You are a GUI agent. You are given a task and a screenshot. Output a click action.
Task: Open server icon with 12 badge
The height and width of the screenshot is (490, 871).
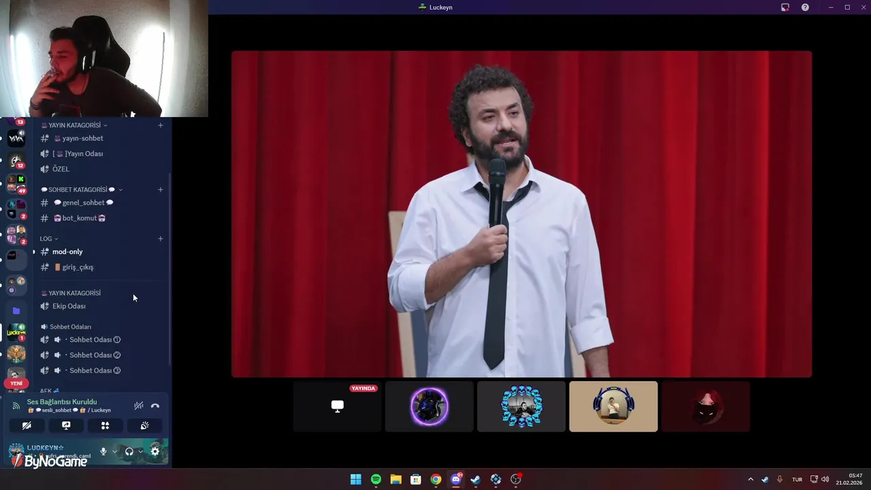tap(16, 161)
